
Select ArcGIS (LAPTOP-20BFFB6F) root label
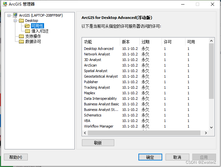click(41, 15)
